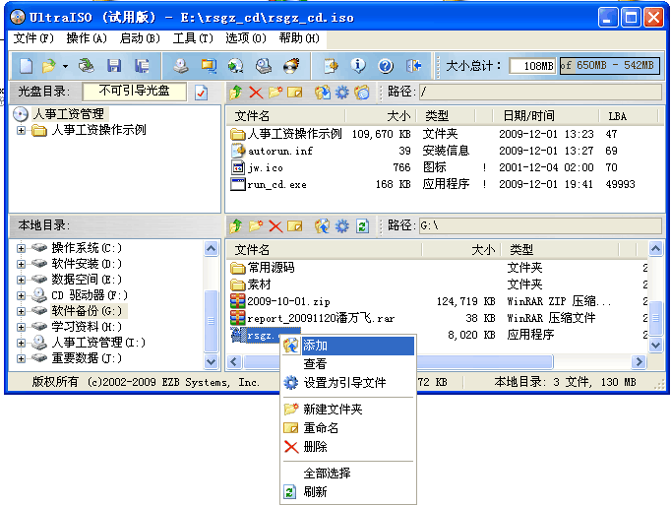Choose 重命名 in the context menu
This screenshot has width=671, height=506.
tap(348, 427)
